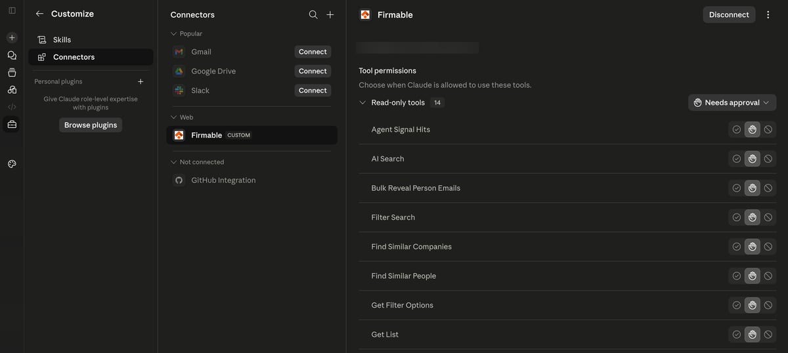Click the Filter Search tool name

(x=393, y=217)
